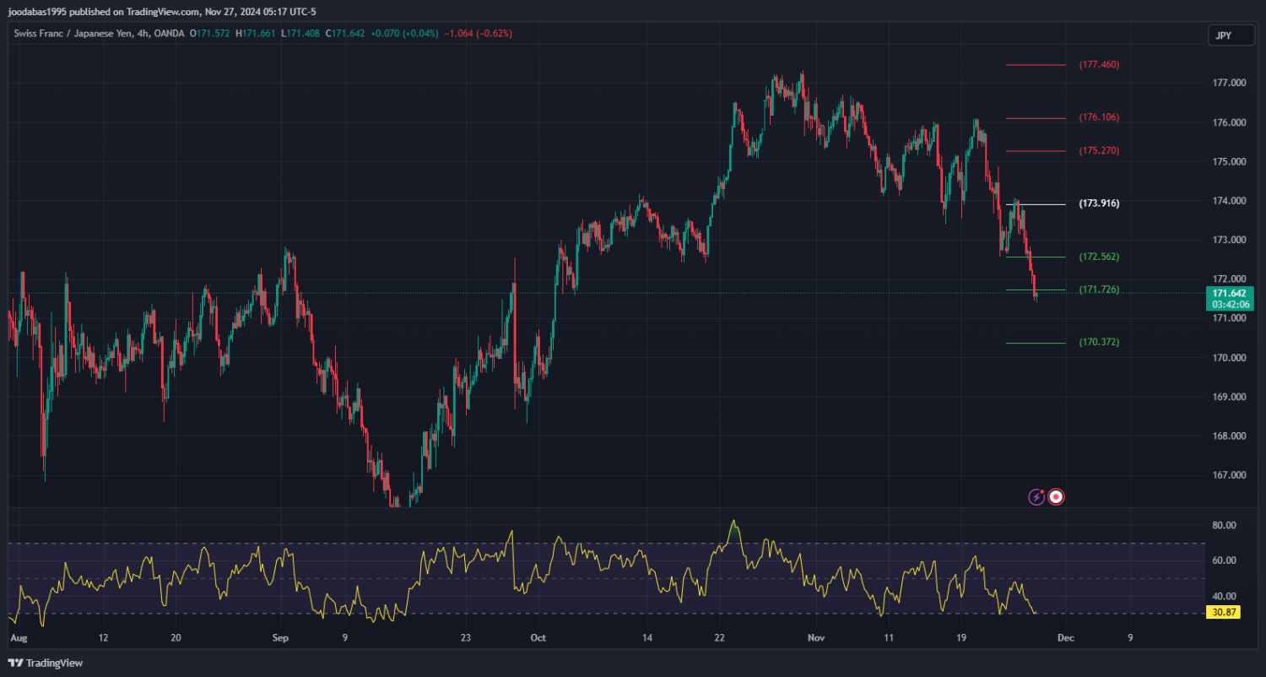Select the white 173.916 level label
Viewport: 1266px width, 677px height.
[x=1099, y=203]
